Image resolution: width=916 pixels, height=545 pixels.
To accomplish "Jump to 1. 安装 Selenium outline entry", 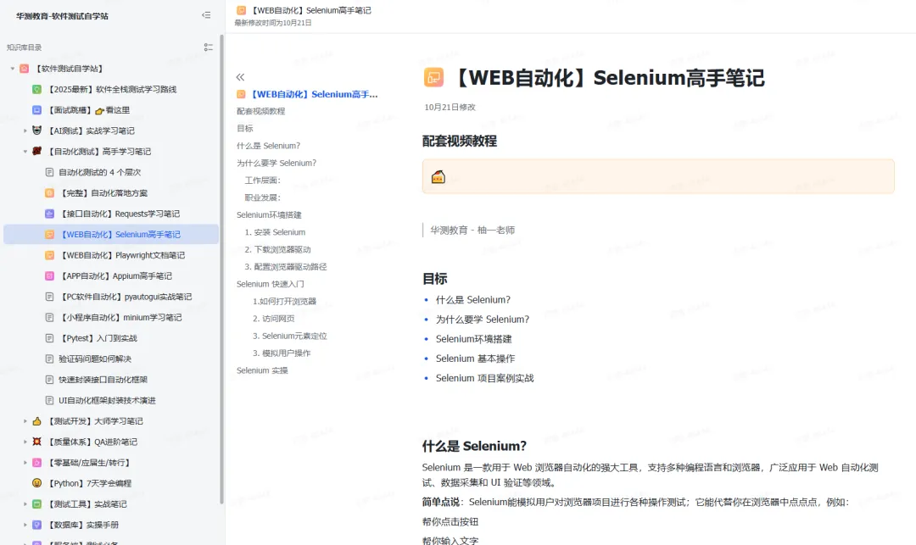I will pos(275,231).
